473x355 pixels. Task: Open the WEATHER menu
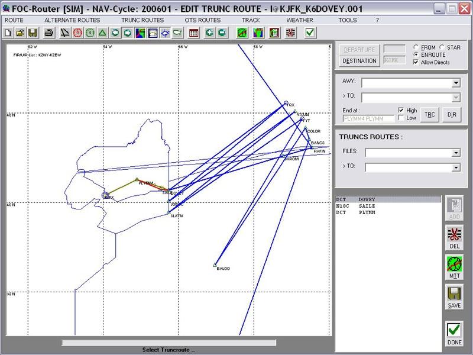pyautogui.click(x=300, y=20)
